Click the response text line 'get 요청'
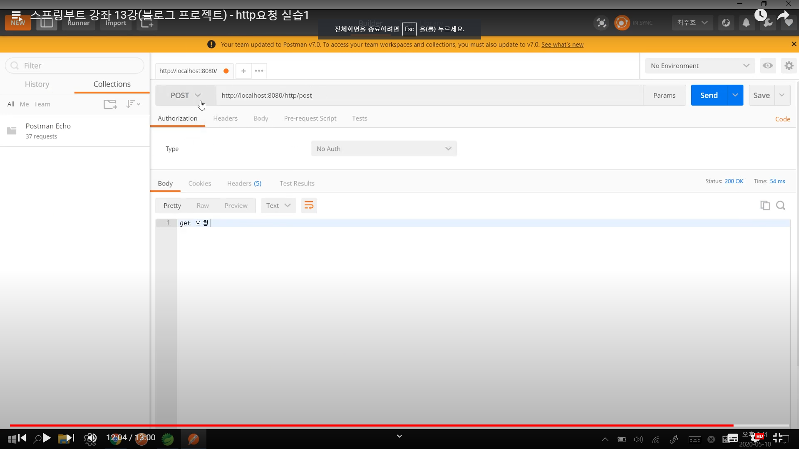This screenshot has height=449, width=799. coord(194,223)
